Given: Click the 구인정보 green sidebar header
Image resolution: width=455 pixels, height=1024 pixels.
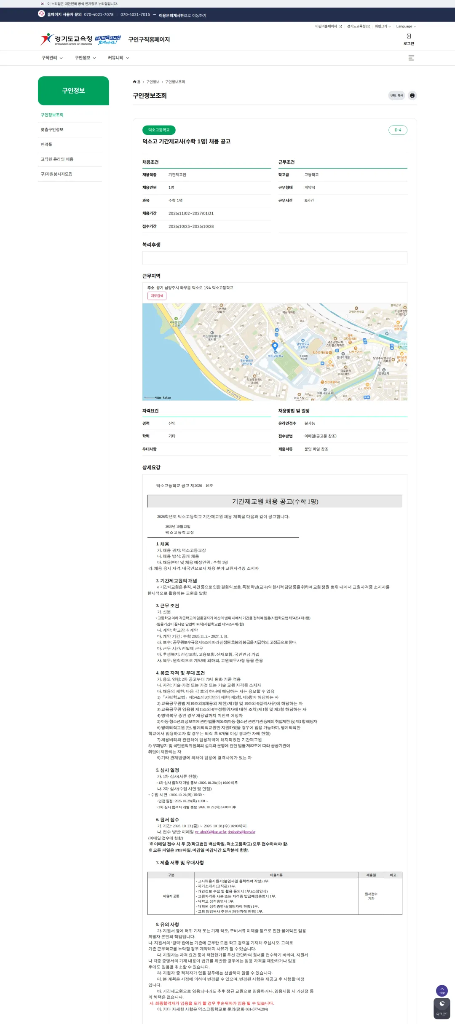Looking at the screenshot, I should pos(73,91).
